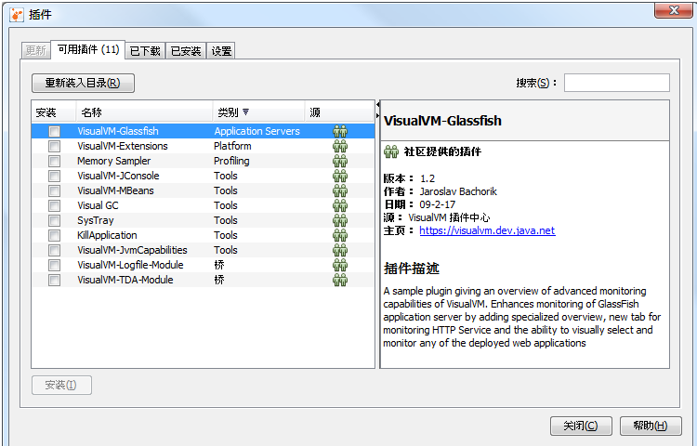
Task: Click the community source icon for VisualVM-TDA-Module
Action: (x=340, y=281)
